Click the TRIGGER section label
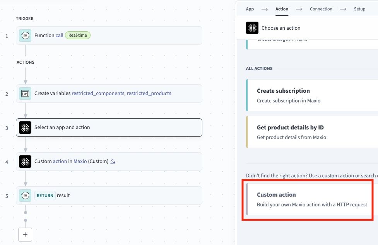378x245 pixels. [x=25, y=19]
